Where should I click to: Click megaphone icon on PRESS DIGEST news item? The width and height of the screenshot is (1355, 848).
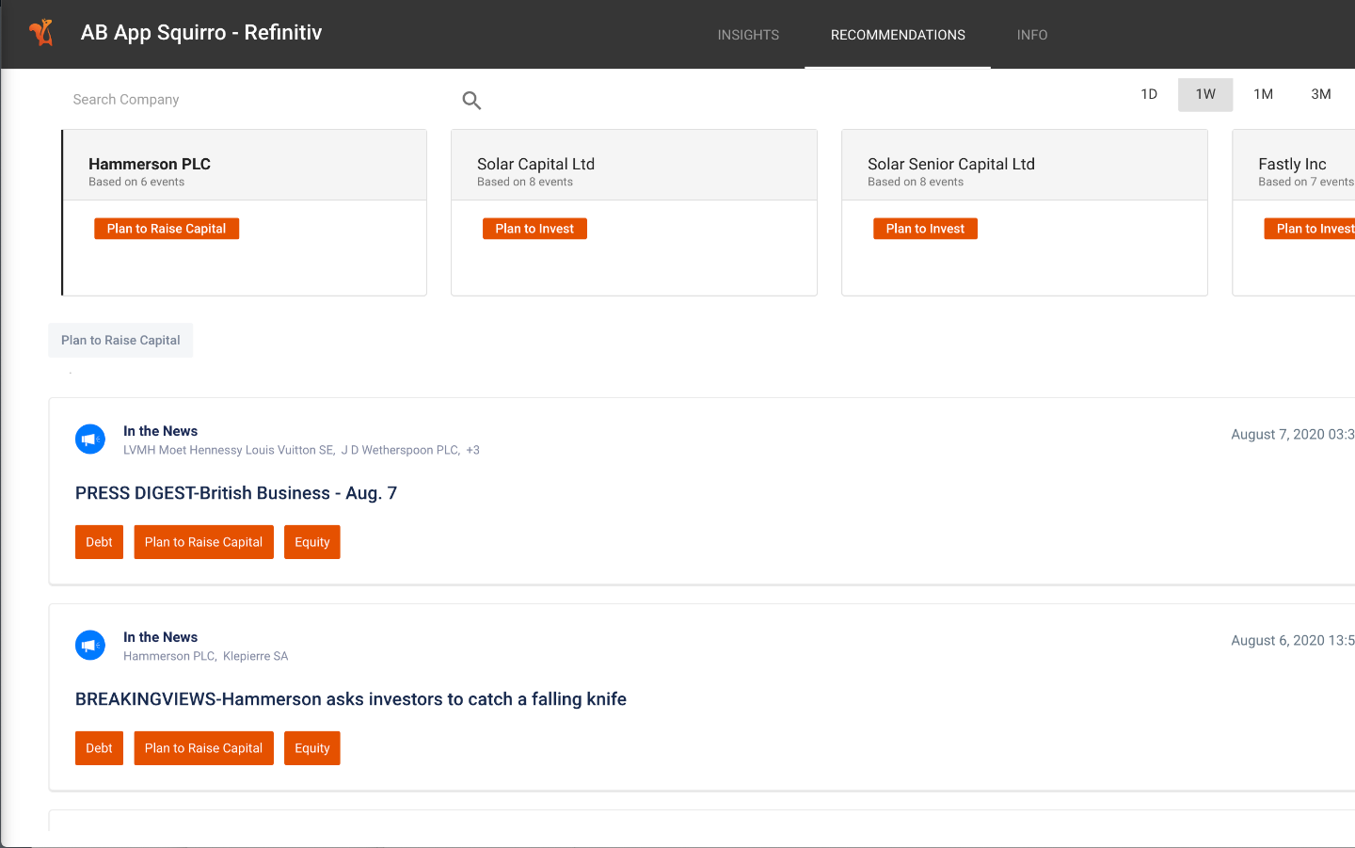[x=90, y=440]
